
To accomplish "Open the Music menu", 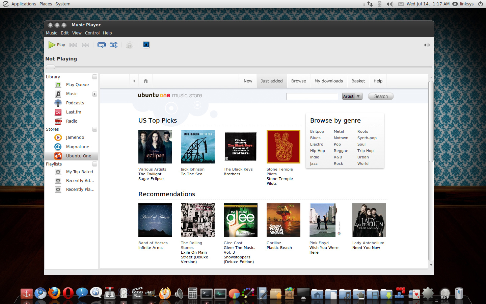I will [x=52, y=33].
